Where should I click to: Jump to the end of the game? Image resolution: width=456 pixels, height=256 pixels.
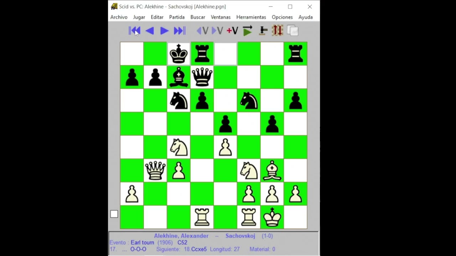coord(180,31)
